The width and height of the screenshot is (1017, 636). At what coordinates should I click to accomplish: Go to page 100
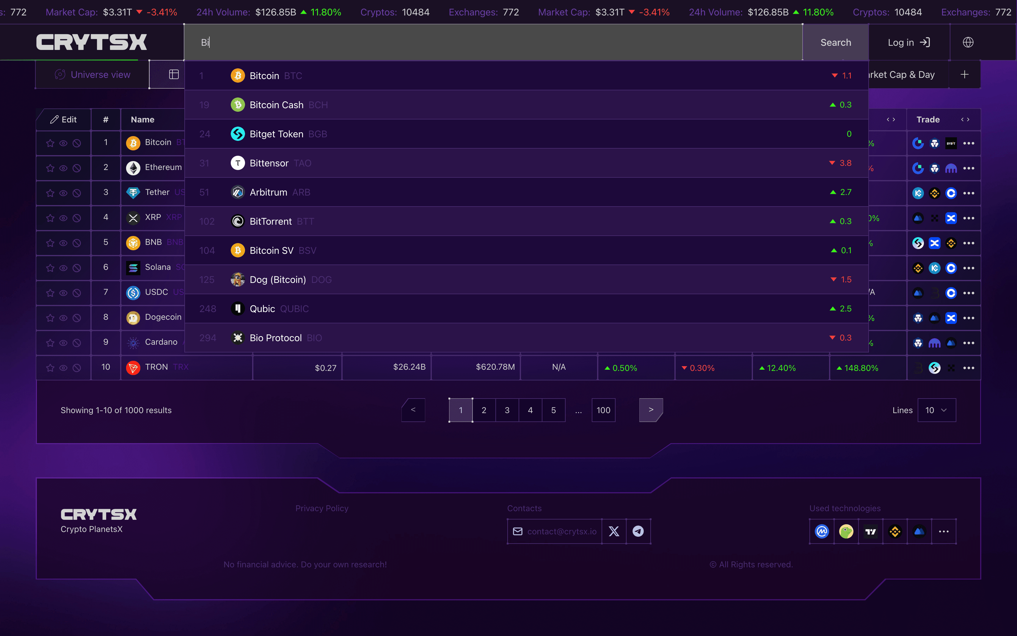point(603,410)
